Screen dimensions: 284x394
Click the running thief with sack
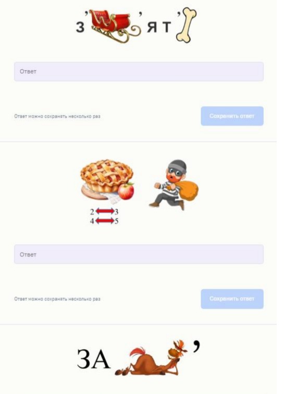[174, 184]
